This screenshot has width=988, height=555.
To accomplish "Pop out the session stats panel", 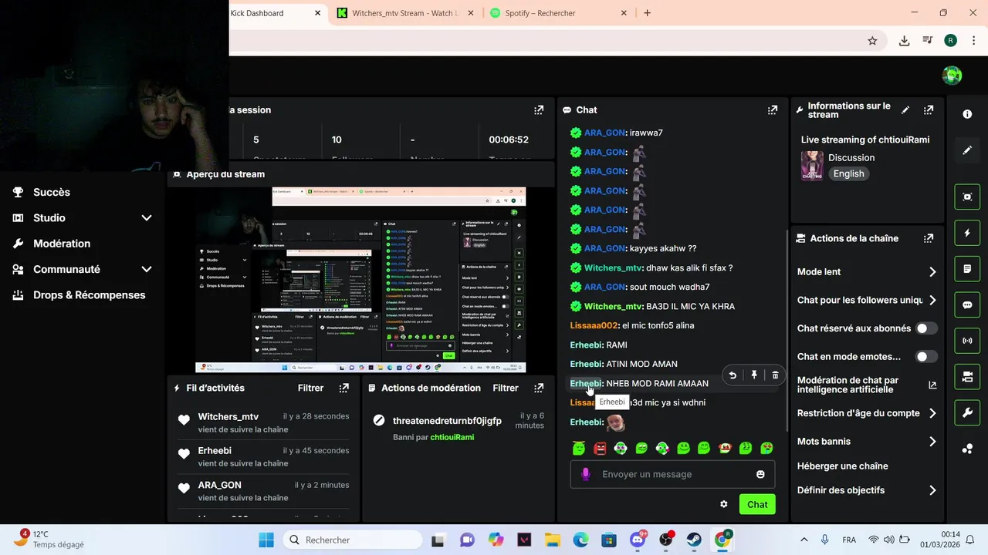I will pos(539,110).
